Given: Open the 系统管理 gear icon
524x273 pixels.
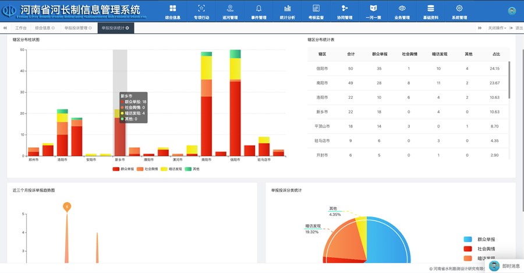Looking at the screenshot, I should 459,8.
